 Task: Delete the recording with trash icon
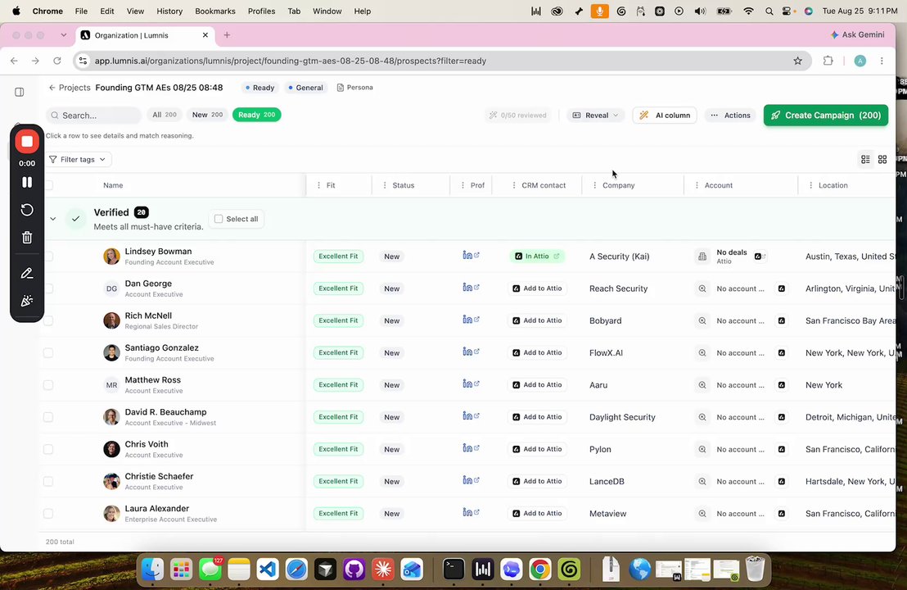tap(27, 238)
